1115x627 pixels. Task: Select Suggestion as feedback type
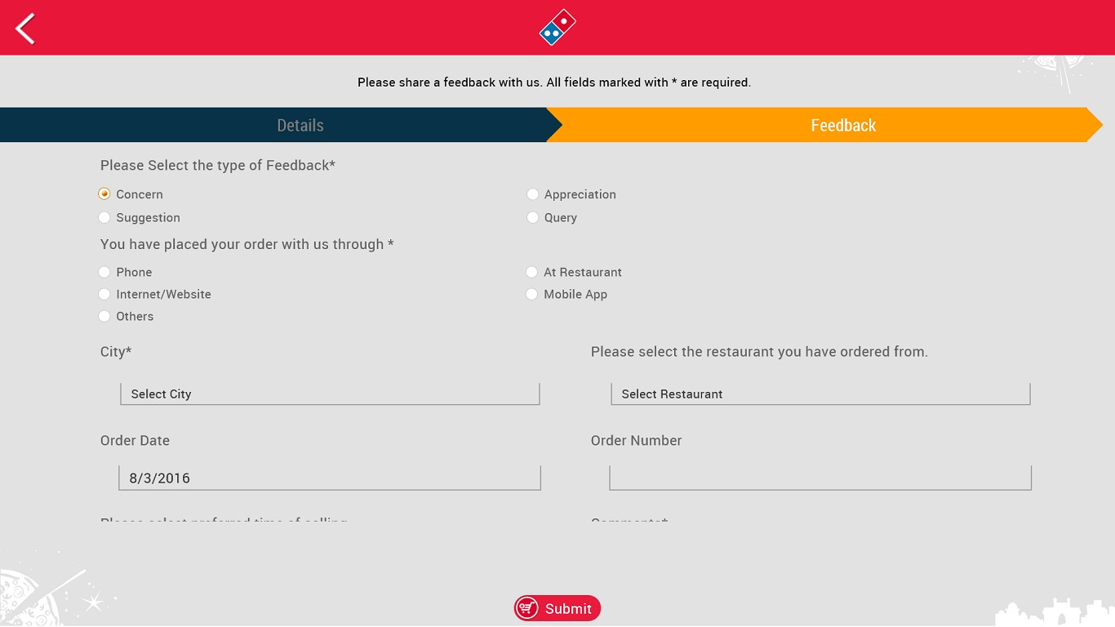[104, 218]
